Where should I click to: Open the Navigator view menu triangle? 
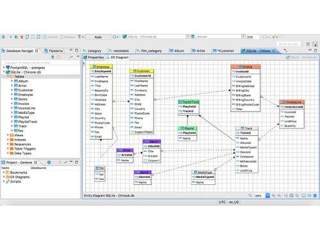coord(78,56)
